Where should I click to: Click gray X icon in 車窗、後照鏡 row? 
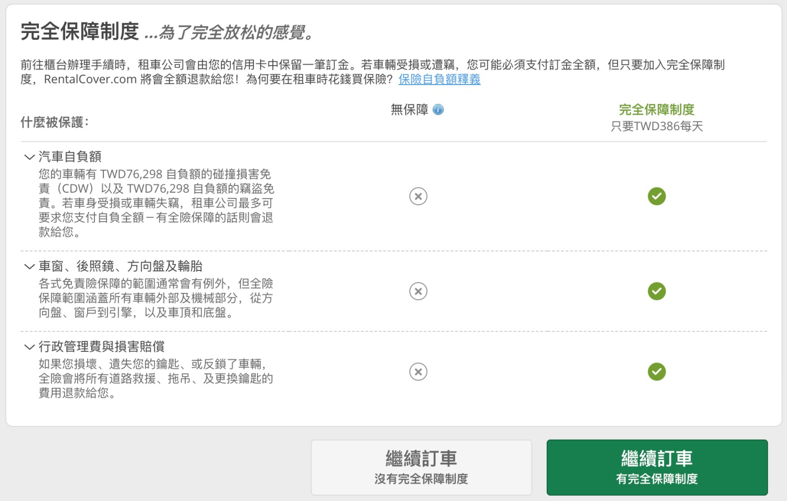pos(418,291)
